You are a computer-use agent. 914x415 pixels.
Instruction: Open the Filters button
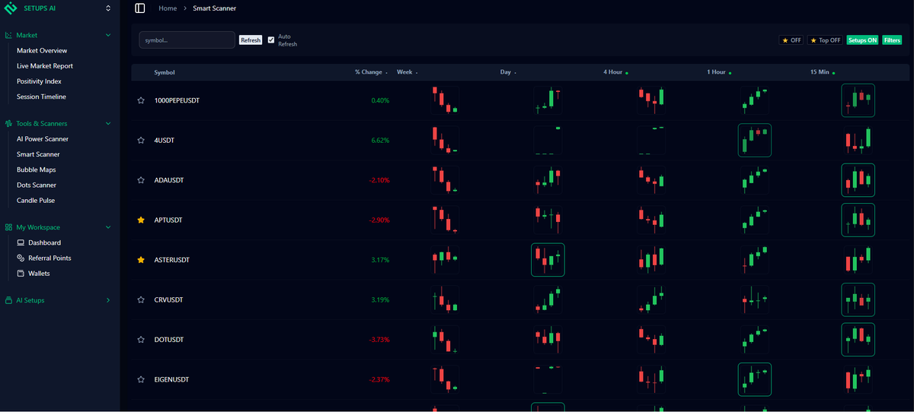point(892,40)
